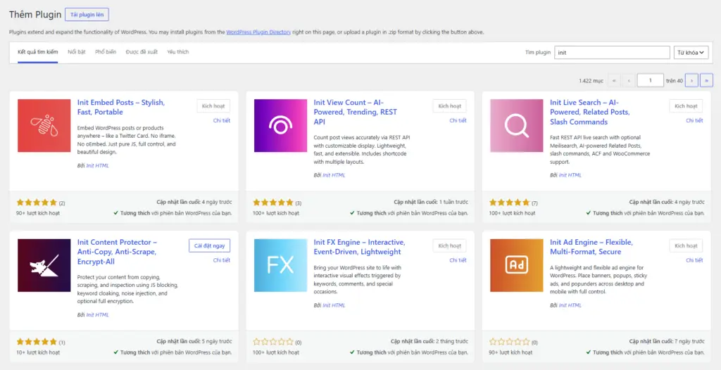
Task: Click 'Cập nhật lần cuối: 2 tháng trước' text
Action: coord(430,341)
